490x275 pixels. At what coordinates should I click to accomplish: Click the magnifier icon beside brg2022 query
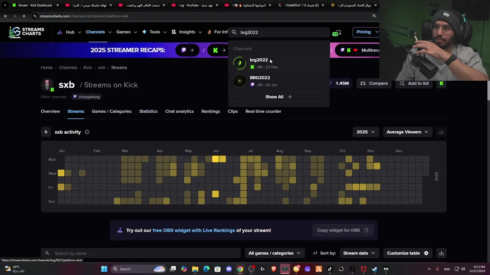234,32
